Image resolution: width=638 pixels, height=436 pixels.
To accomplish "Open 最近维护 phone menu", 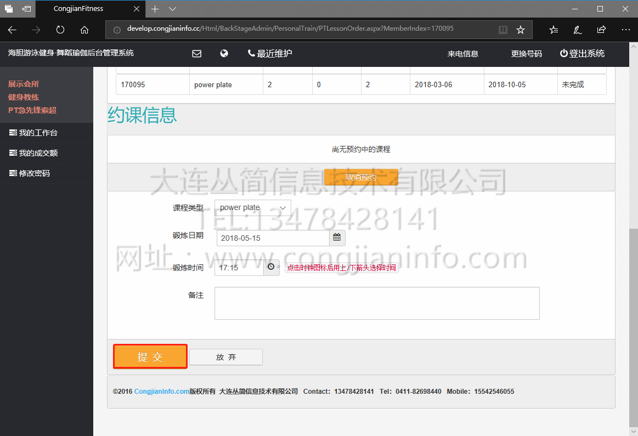I will pyautogui.click(x=270, y=53).
